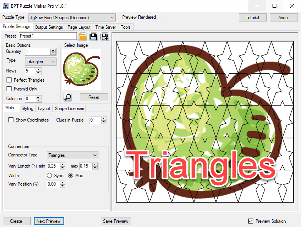
Task: Click the Next Preview button
Action: click(48, 221)
